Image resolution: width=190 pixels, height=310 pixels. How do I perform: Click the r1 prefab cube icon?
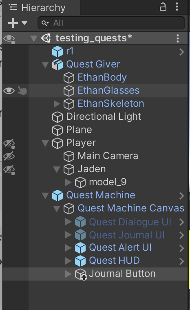pos(57,52)
